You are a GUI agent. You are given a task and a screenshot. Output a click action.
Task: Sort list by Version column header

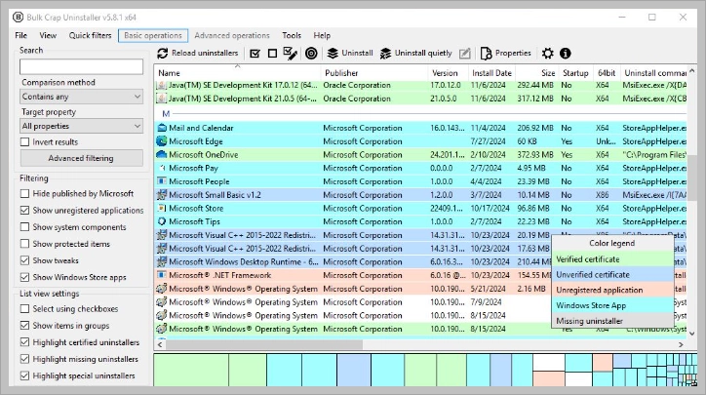pyautogui.click(x=449, y=73)
